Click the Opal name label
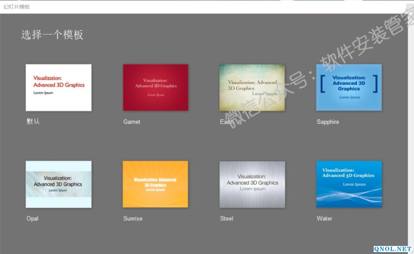Viewport: 414px width, 254px height. point(32,219)
